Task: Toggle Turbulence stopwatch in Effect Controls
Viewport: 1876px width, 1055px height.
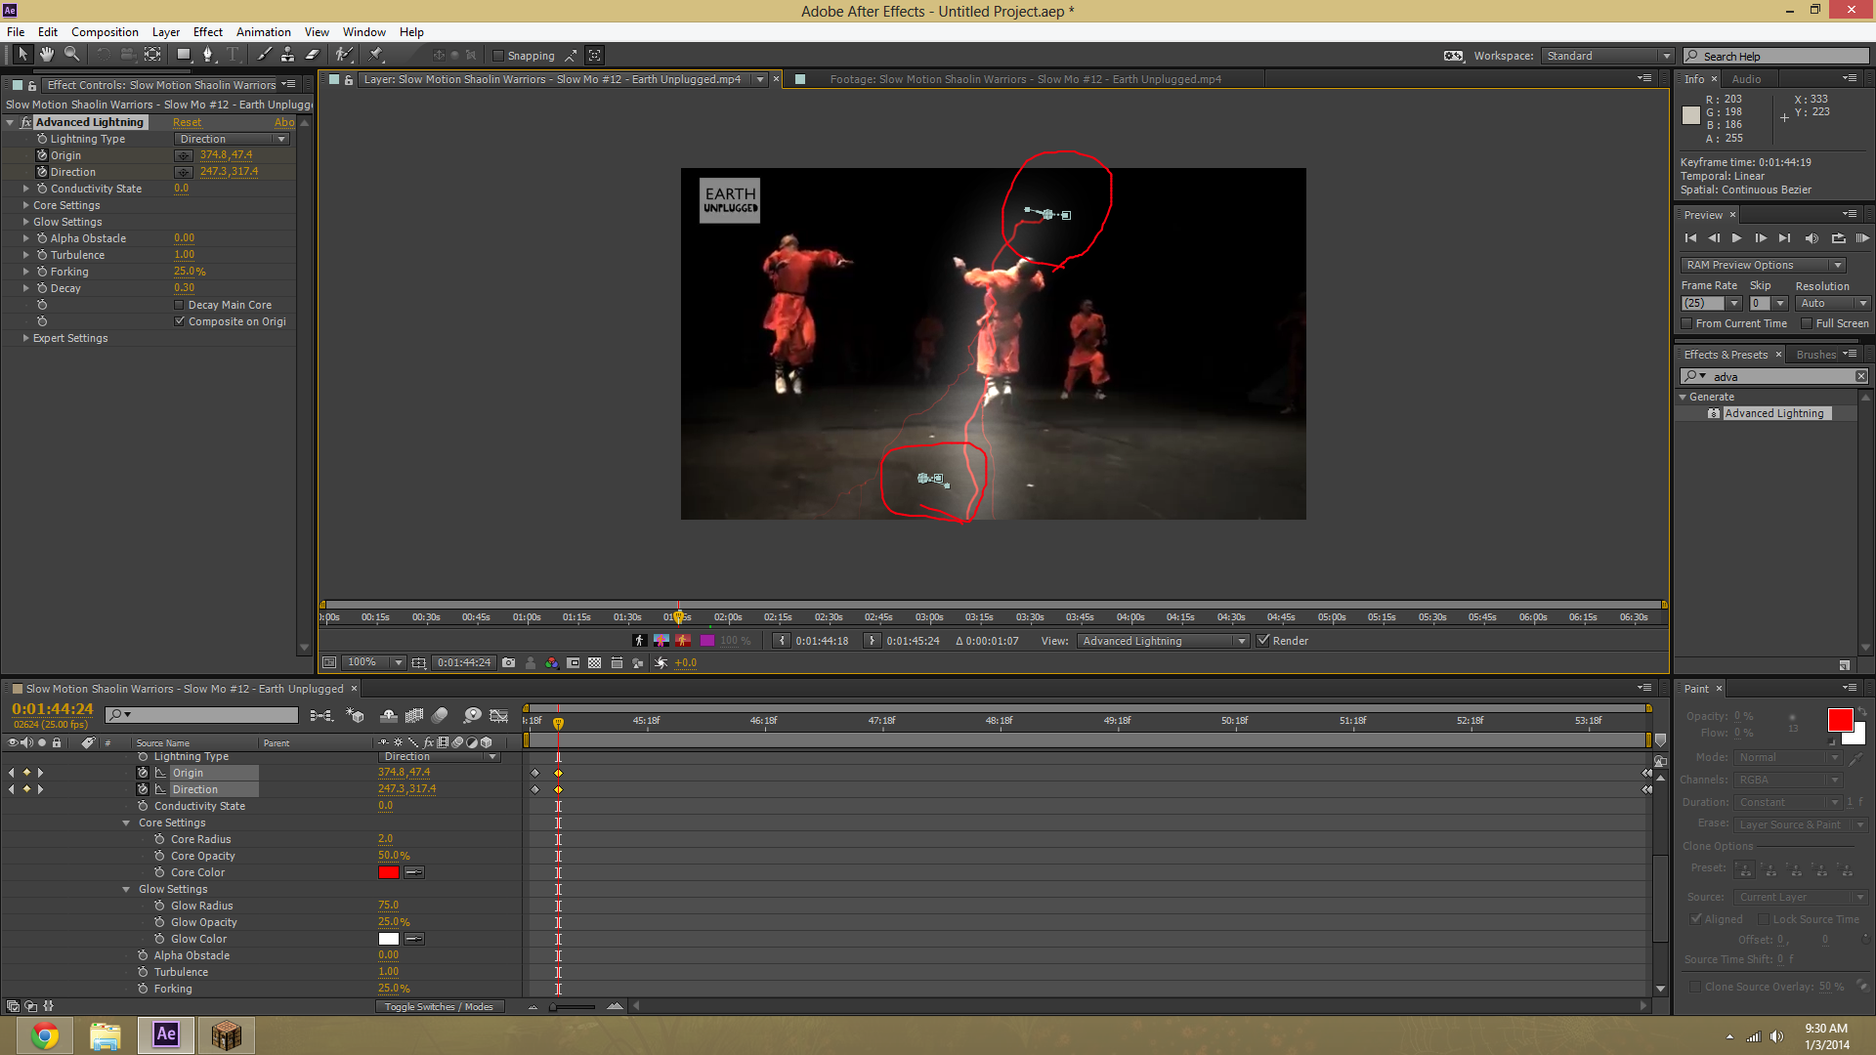Action: click(42, 255)
